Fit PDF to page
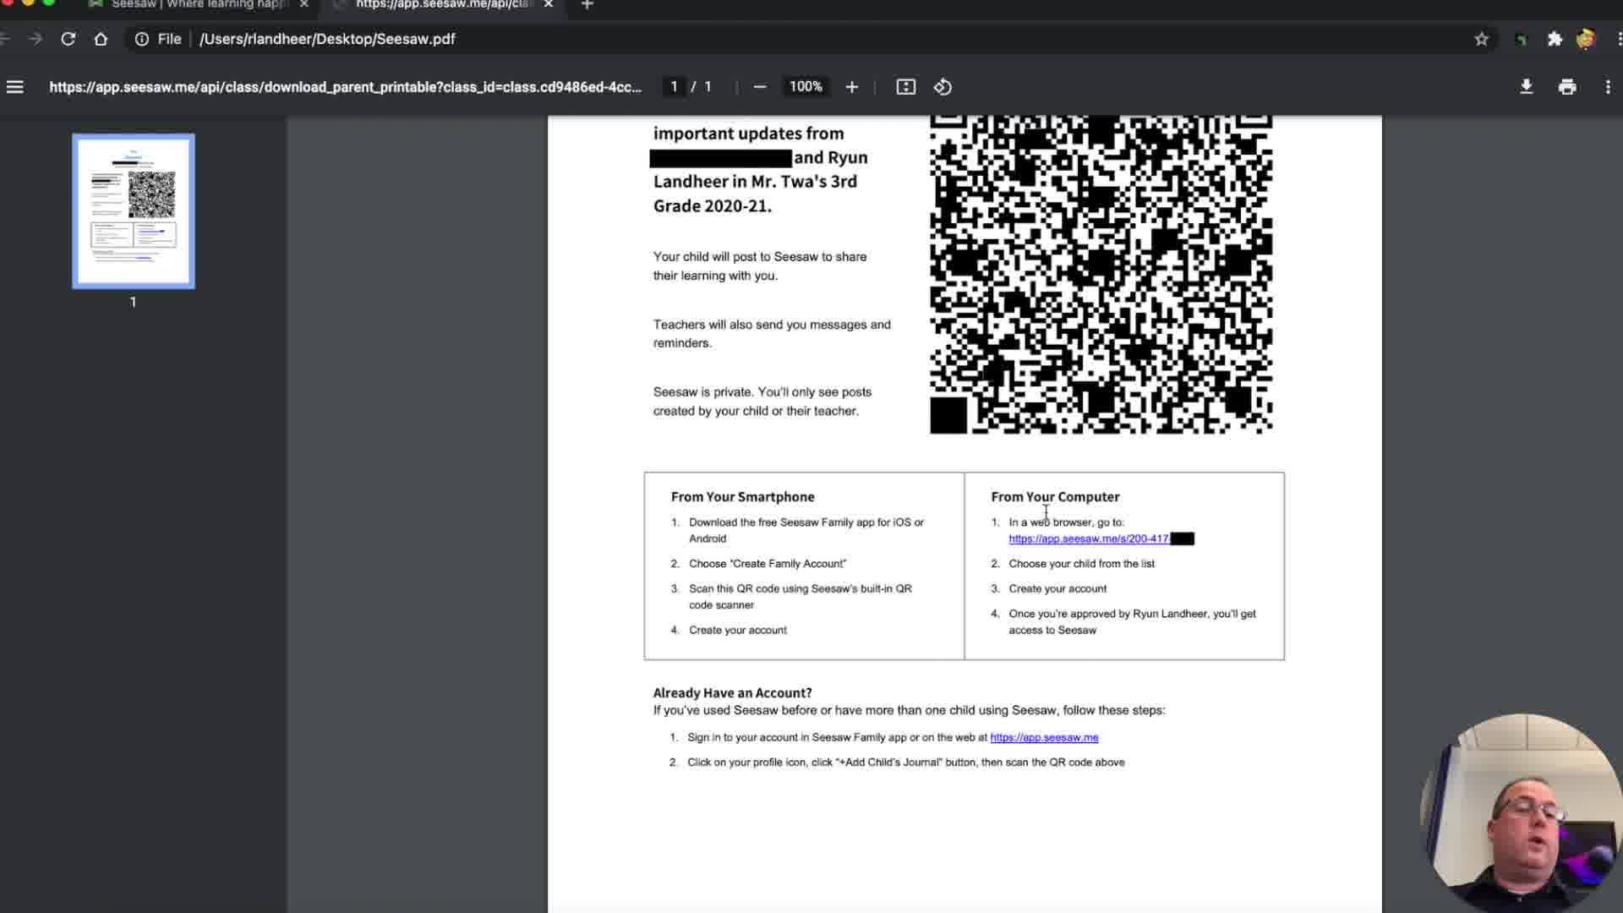 [905, 87]
